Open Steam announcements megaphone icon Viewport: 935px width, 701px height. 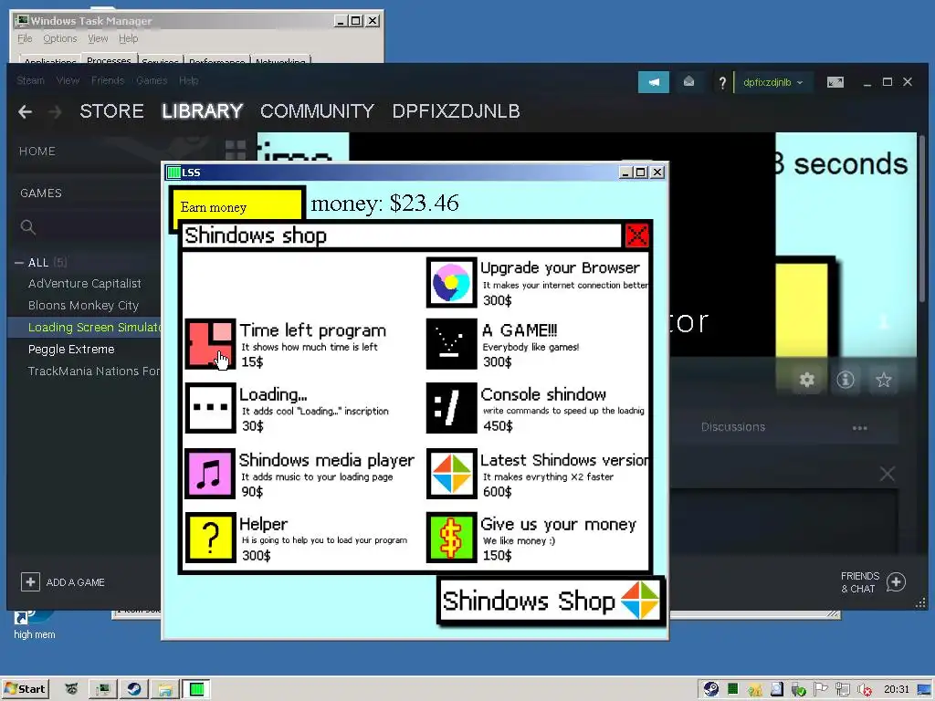click(x=654, y=82)
